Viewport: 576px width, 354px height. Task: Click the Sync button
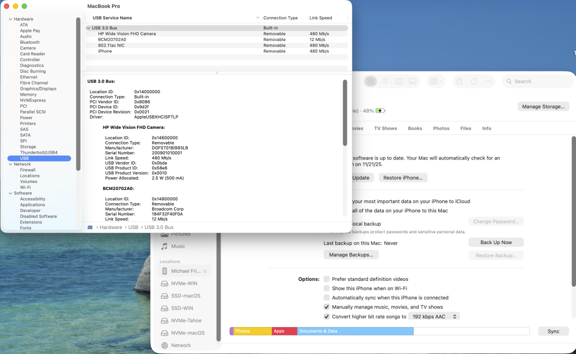point(553,331)
